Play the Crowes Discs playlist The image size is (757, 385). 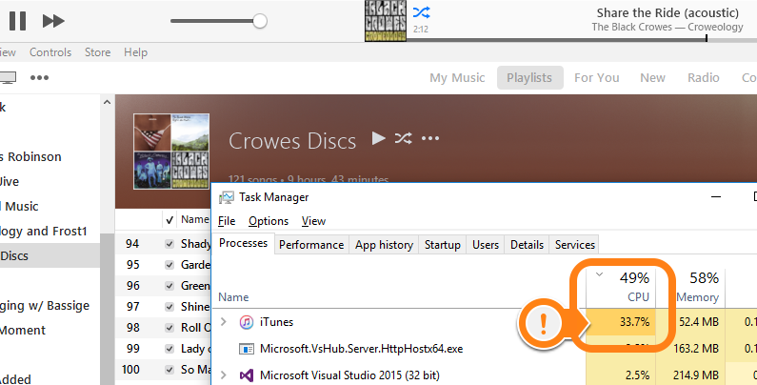coord(379,138)
